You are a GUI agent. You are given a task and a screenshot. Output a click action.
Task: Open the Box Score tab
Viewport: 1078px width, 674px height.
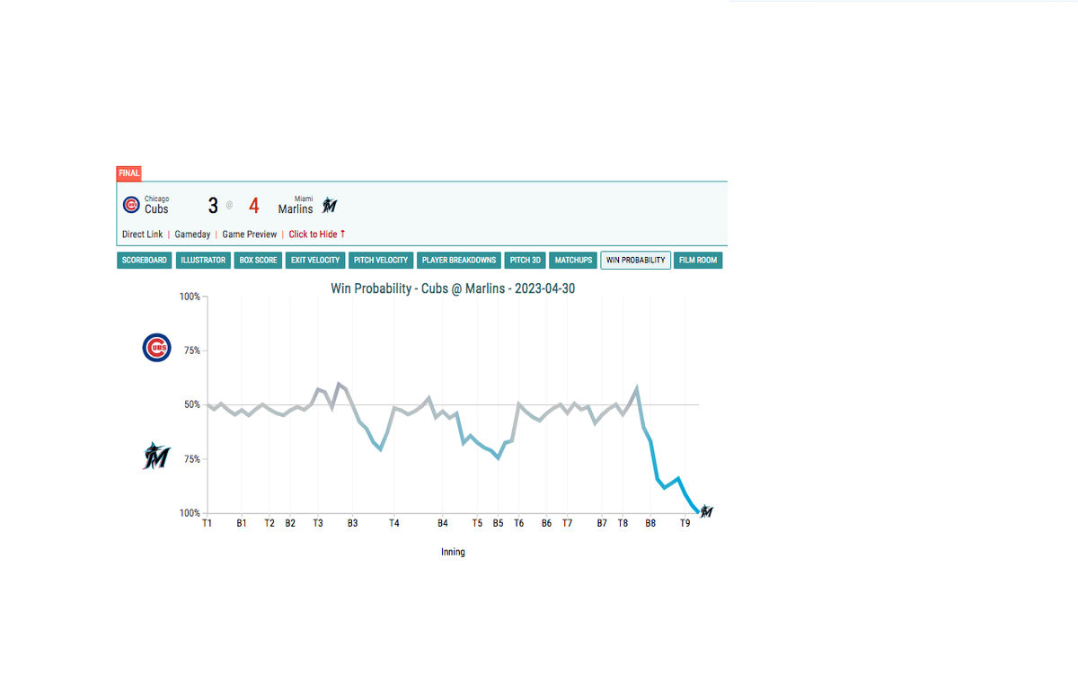click(258, 261)
